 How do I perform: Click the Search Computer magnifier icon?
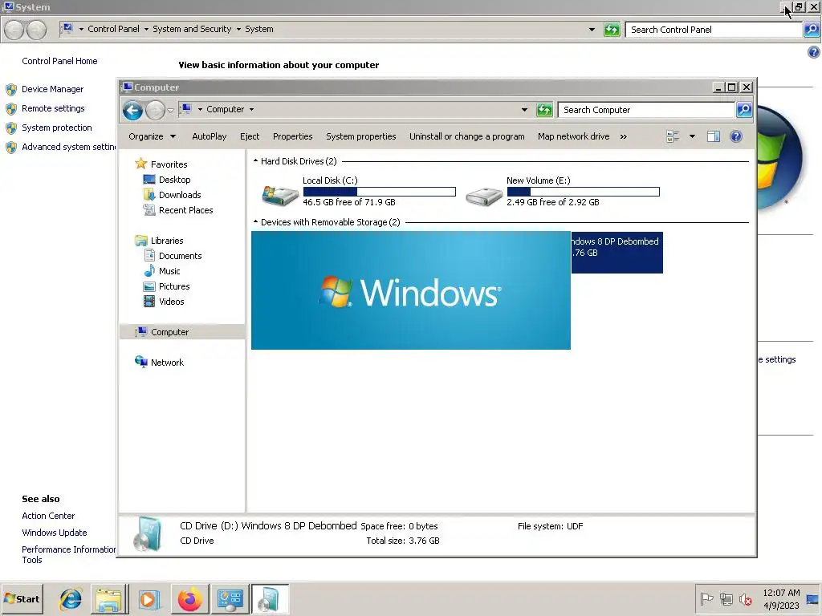744,109
